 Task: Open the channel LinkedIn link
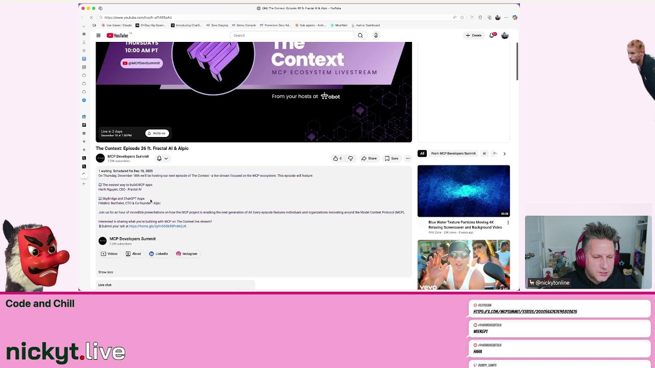(159, 254)
